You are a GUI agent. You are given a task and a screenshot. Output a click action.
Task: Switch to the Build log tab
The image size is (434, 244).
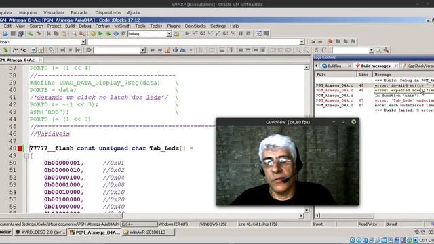pos(334,66)
